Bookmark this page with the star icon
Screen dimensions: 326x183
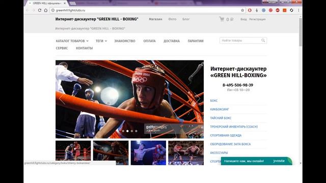pyautogui.click(x=242, y=10)
